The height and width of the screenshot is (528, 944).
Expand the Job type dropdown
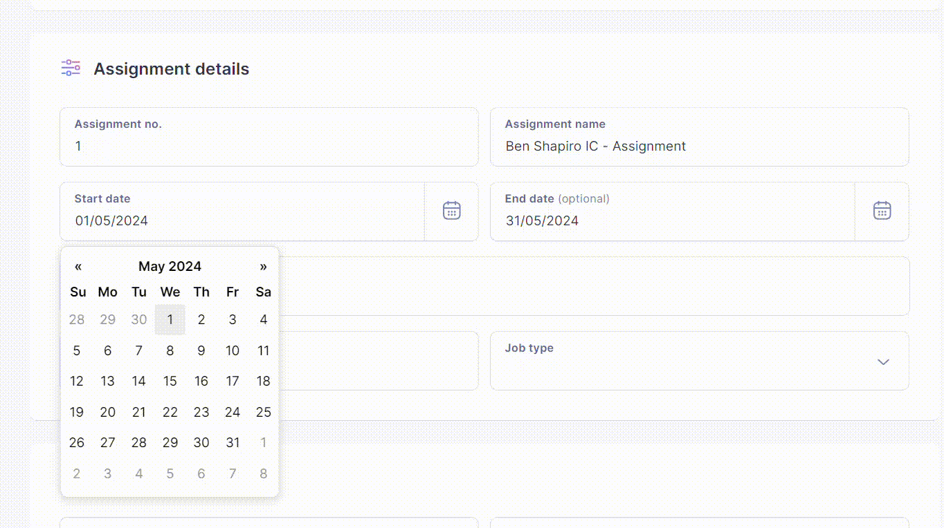(x=699, y=361)
